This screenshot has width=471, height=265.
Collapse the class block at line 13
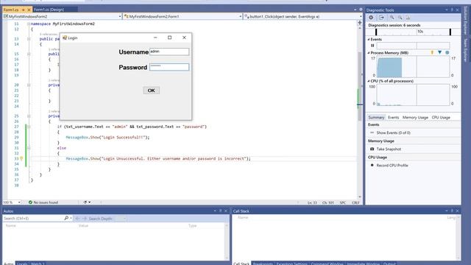(x=29, y=39)
